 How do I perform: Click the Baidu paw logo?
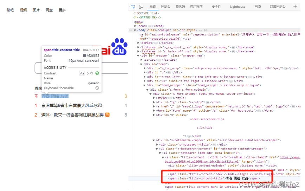(x=119, y=46)
